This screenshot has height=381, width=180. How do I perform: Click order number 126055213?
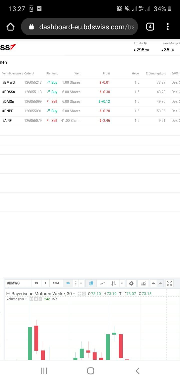[33, 82]
